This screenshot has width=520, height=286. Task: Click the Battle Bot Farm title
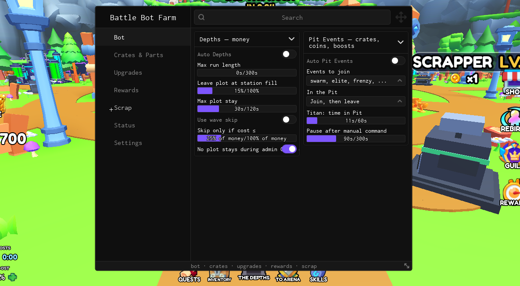[143, 18]
